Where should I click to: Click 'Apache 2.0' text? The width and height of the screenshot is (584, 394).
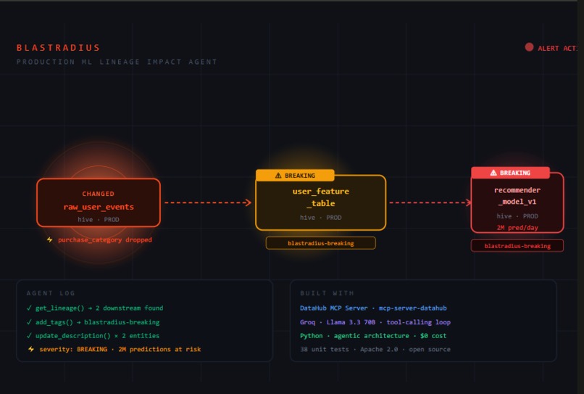[x=379, y=349]
